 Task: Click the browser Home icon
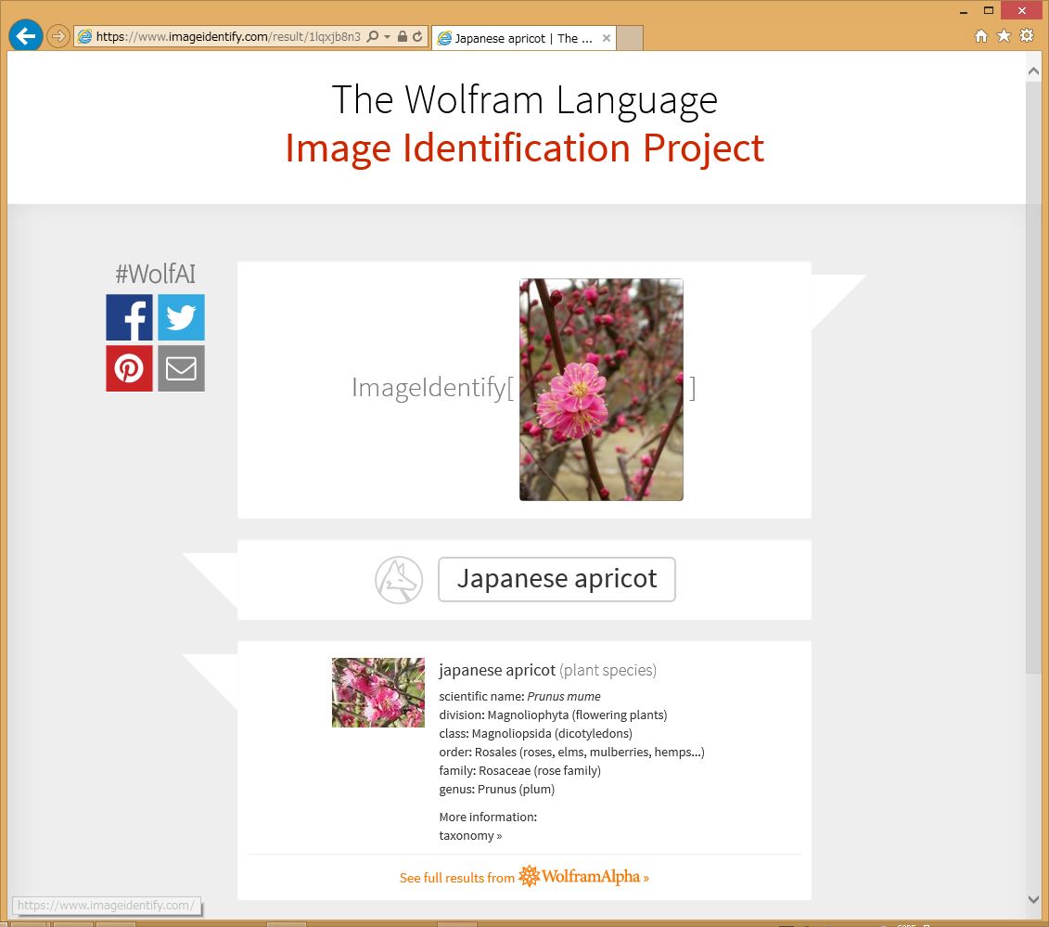coord(980,36)
